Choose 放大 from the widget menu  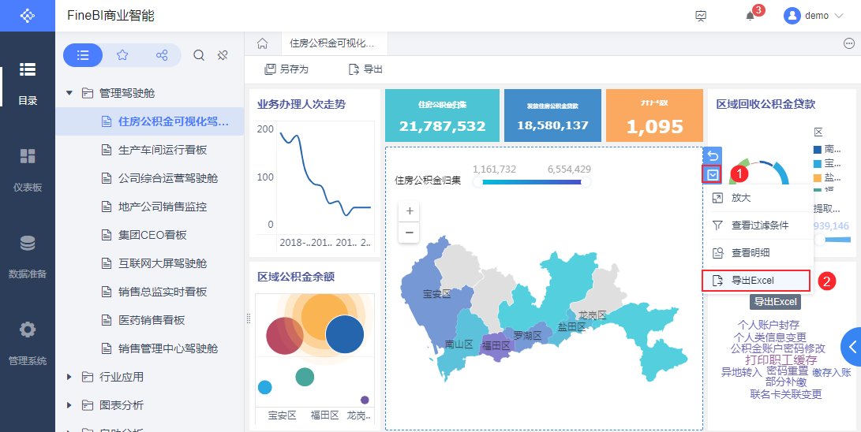click(757, 198)
